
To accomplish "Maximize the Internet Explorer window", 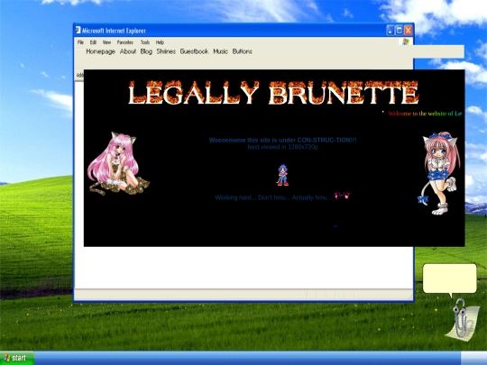I will [x=400, y=31].
